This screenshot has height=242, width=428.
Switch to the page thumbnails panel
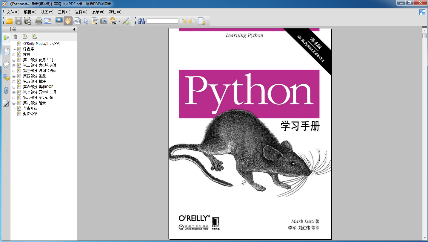pyautogui.click(x=6, y=51)
